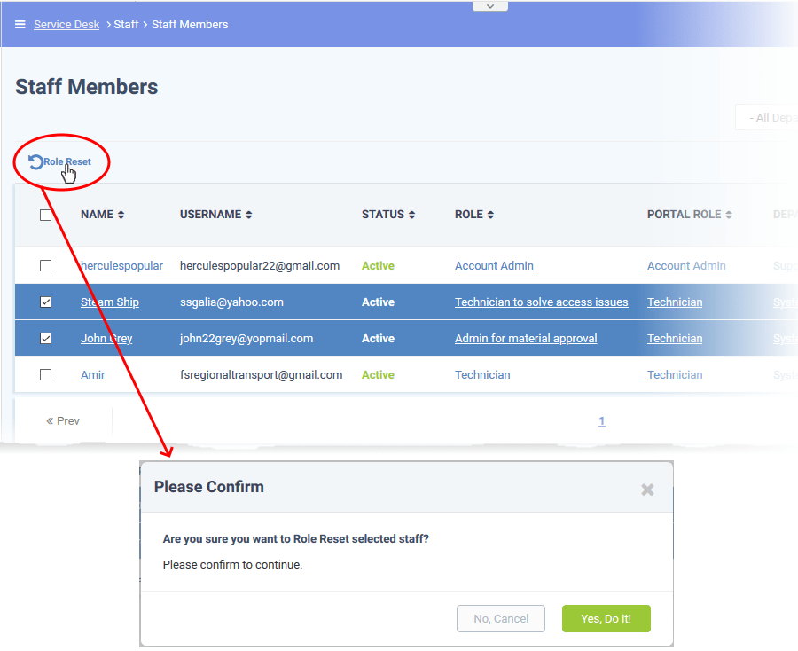Open the All Departments dropdown
This screenshot has height=651, width=798.
tap(772, 116)
